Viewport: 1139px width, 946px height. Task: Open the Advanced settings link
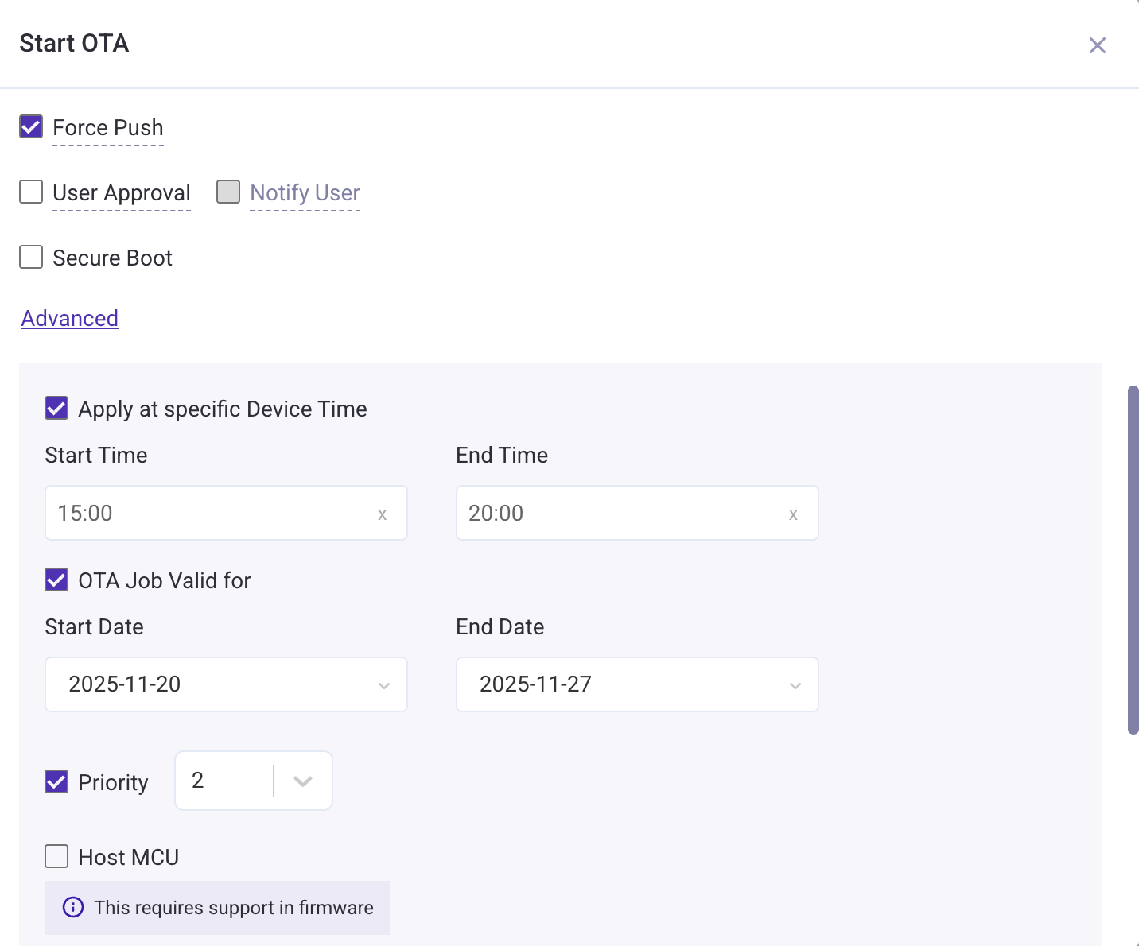pyautogui.click(x=69, y=318)
